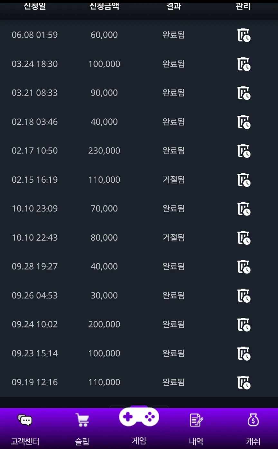Delete the 09.26 04:53 entry

244,296
